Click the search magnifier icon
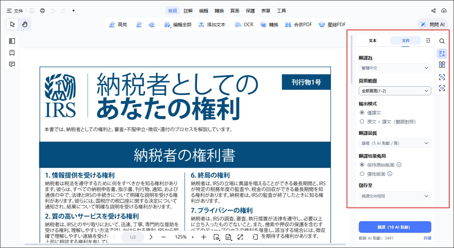The width and height of the screenshot is (454, 248). (x=442, y=41)
